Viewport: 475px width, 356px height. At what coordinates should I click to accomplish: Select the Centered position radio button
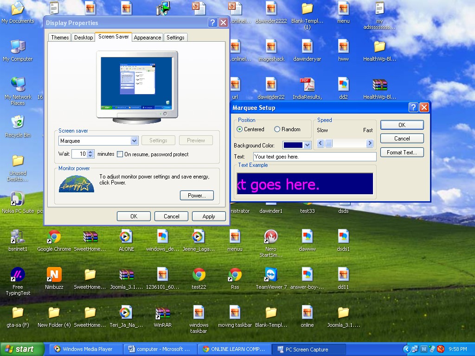[240, 129]
